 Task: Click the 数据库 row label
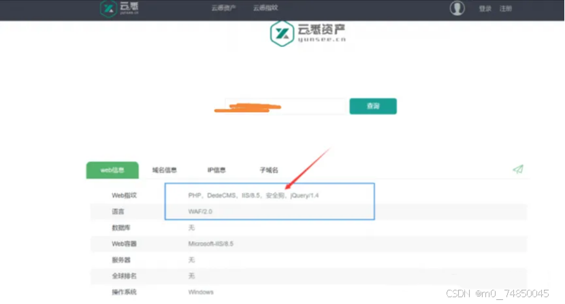coord(121,228)
